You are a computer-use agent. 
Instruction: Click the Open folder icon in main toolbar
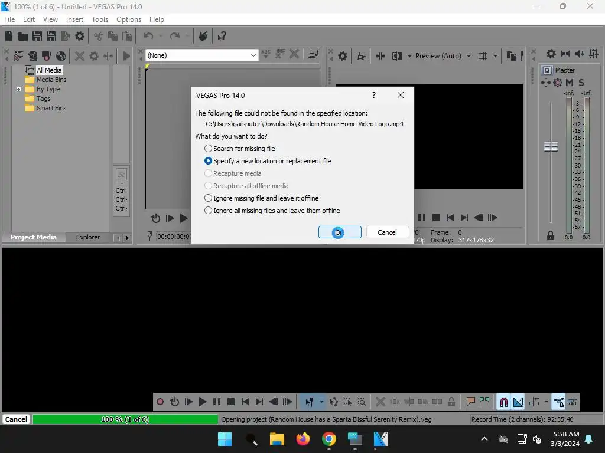(x=23, y=36)
